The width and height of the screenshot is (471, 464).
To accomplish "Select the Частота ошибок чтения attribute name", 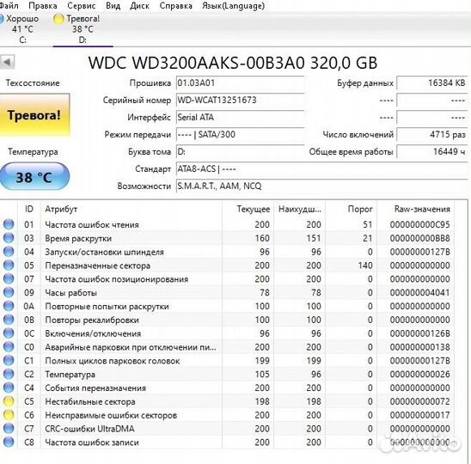I will [92, 224].
